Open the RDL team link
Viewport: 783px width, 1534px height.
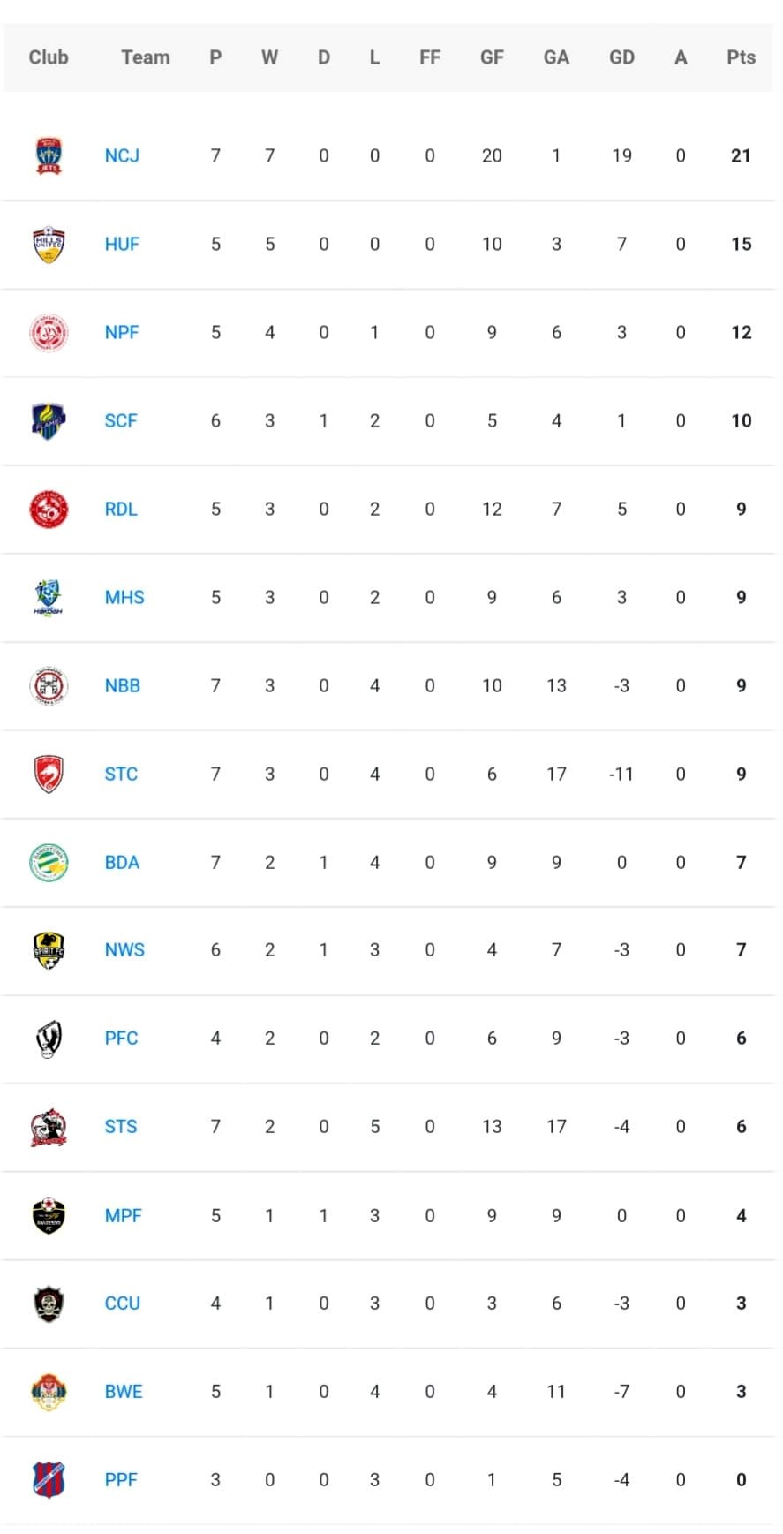tap(121, 509)
